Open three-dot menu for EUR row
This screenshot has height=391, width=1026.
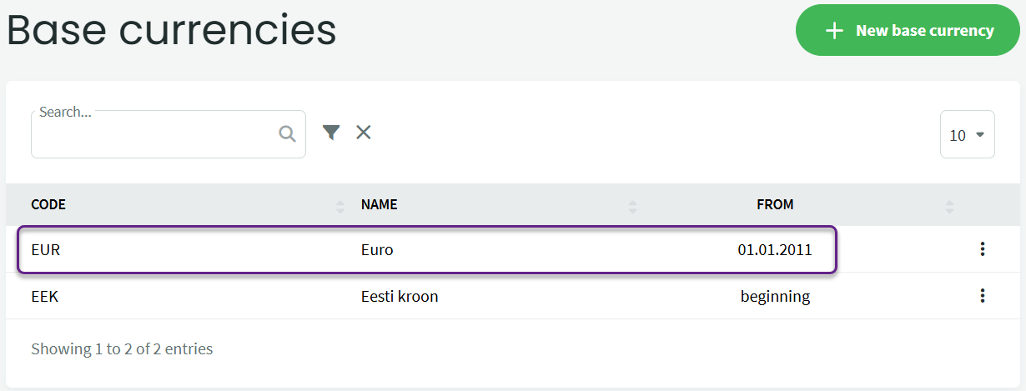[983, 248]
